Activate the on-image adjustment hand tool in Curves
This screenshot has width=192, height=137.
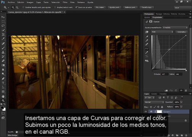(x=147, y=32)
